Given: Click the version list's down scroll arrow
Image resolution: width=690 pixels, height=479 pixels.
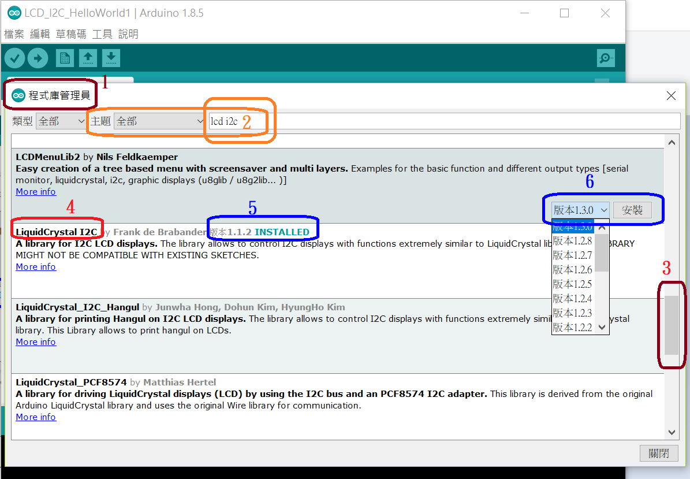Looking at the screenshot, I should (602, 327).
